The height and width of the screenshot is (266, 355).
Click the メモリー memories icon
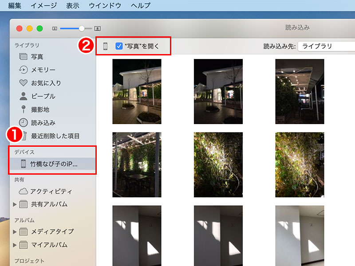(23, 70)
